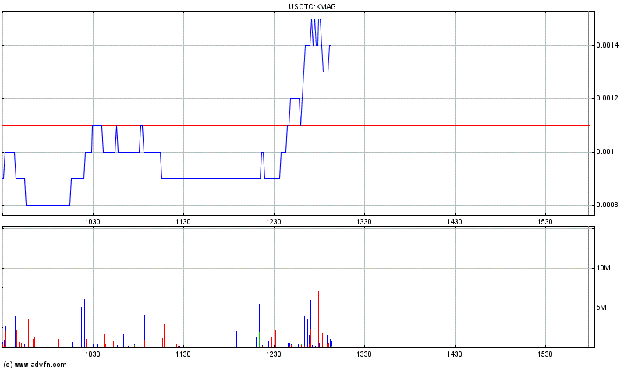Click the tallest volume bar near 1300
624x370 pixels.
pos(317,291)
